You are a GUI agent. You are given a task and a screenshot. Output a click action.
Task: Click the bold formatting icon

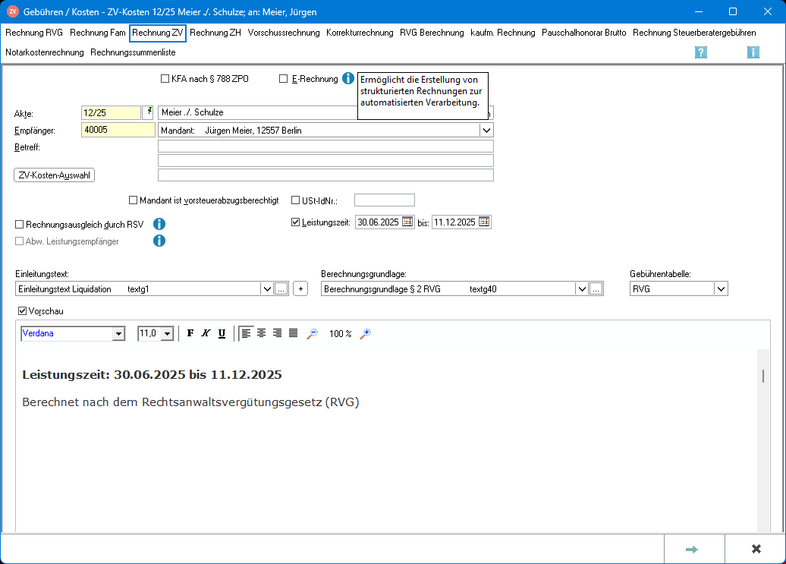[x=190, y=333]
